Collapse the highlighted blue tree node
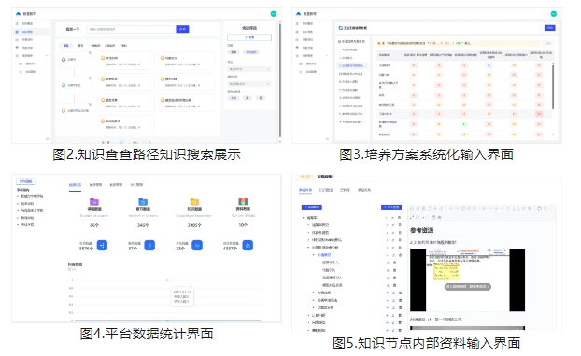This screenshot has width=581, height=356. [314, 255]
